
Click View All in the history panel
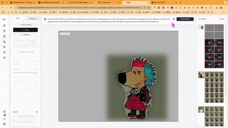(202, 19)
